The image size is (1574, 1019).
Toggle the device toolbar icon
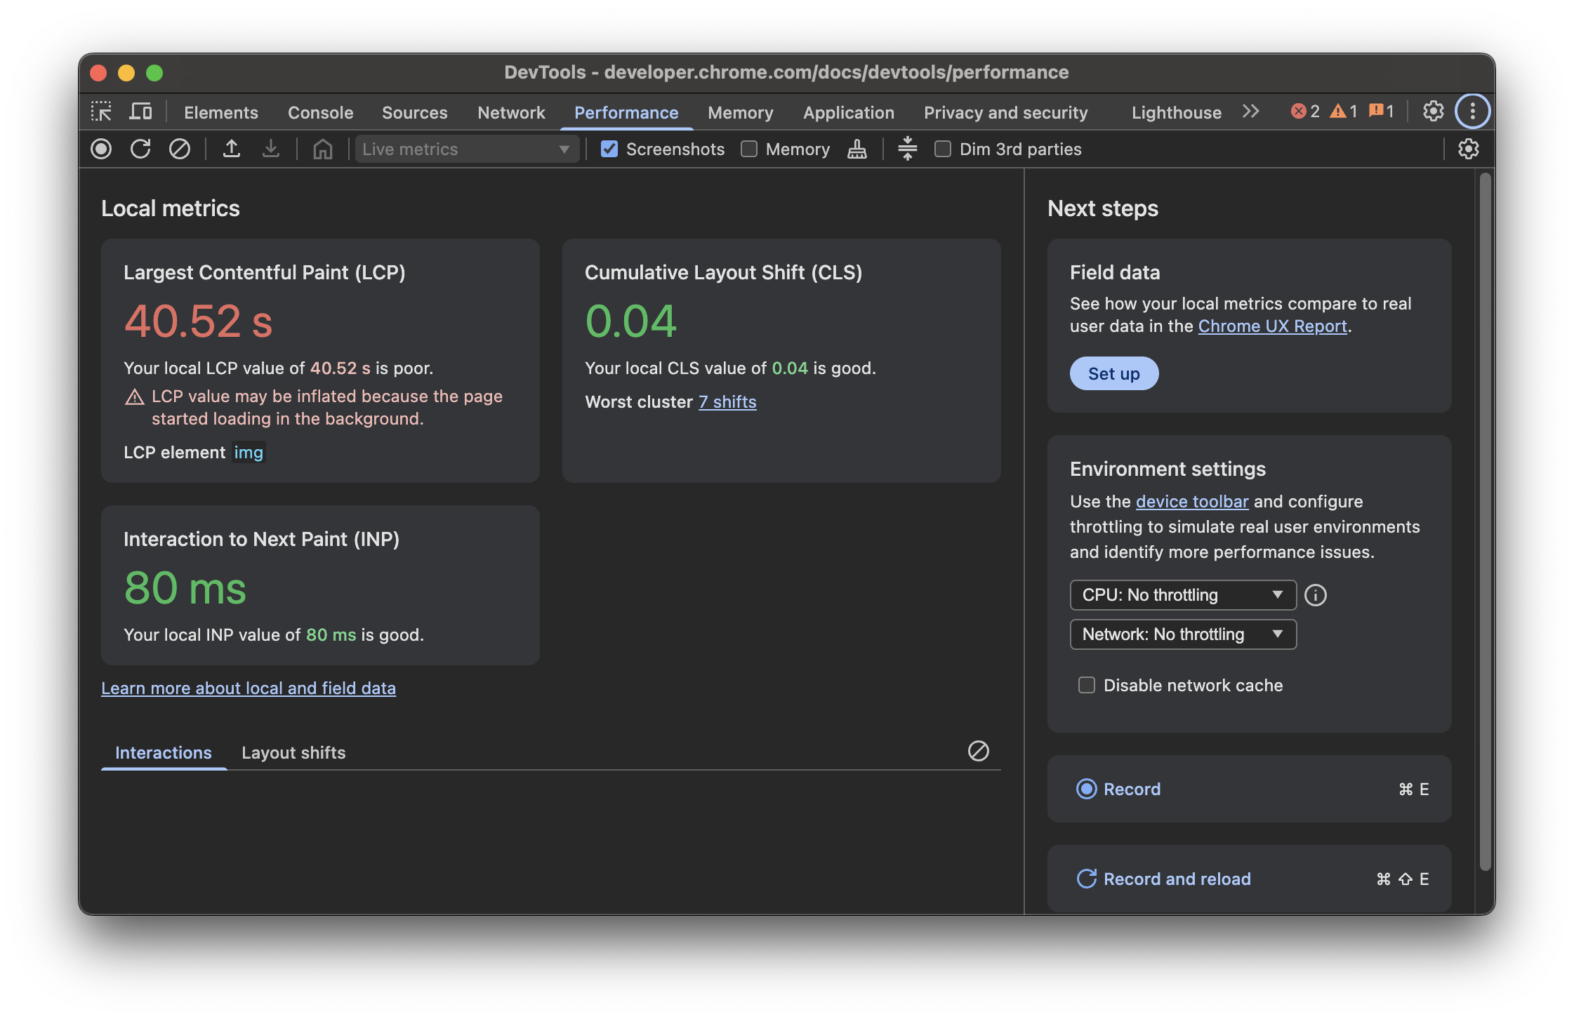[x=140, y=112]
